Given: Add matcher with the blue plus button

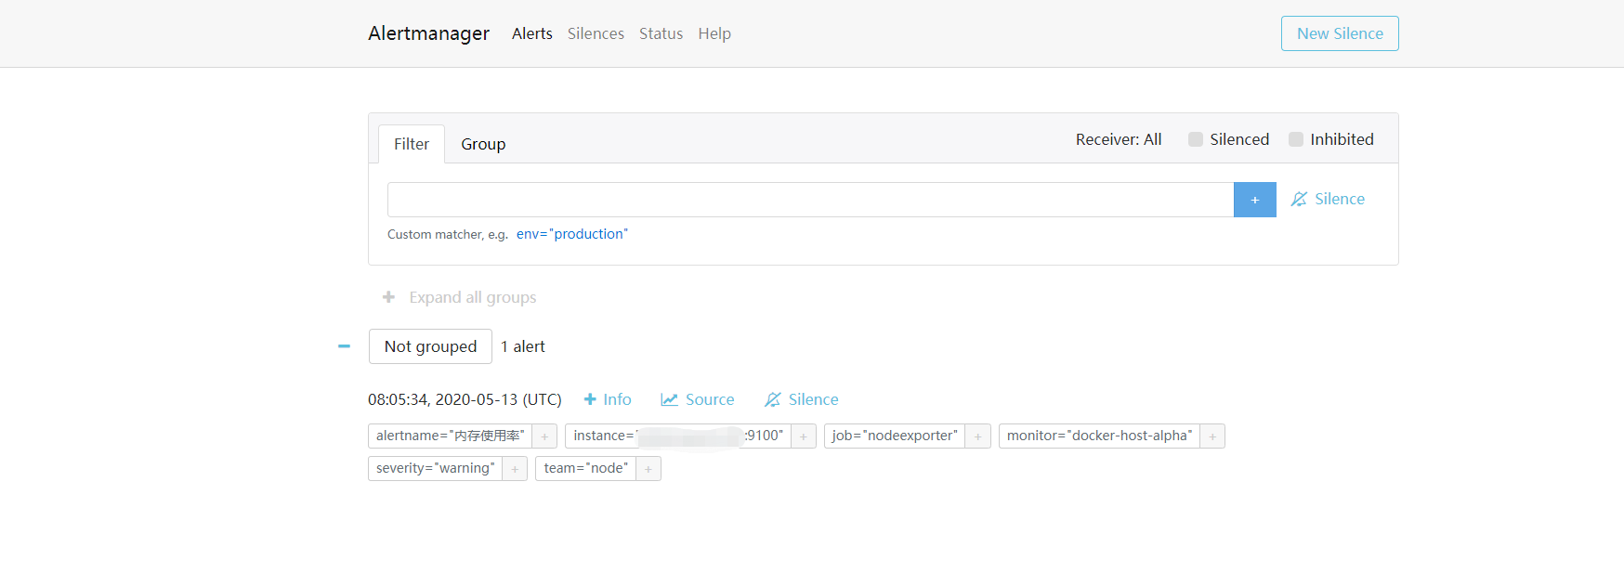Looking at the screenshot, I should 1254,200.
